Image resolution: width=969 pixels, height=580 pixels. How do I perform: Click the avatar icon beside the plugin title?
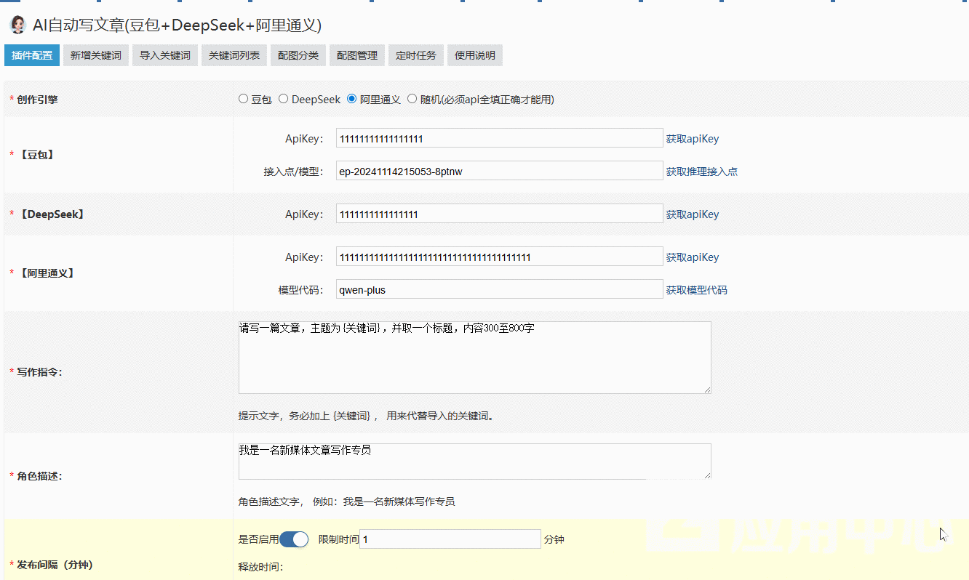click(17, 25)
